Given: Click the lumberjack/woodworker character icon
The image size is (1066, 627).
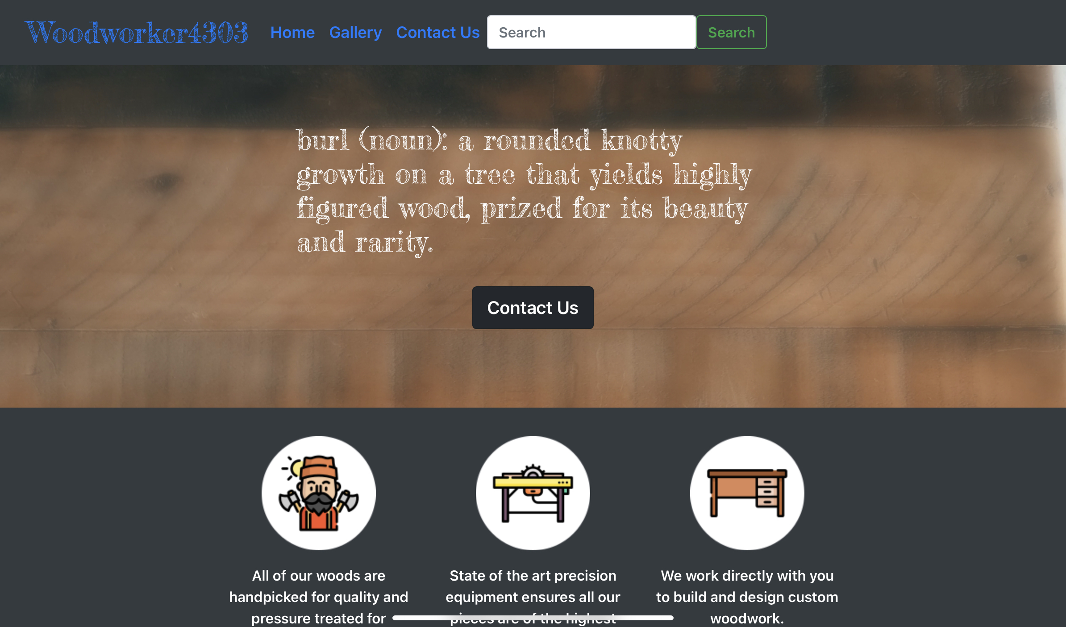Looking at the screenshot, I should click(319, 493).
